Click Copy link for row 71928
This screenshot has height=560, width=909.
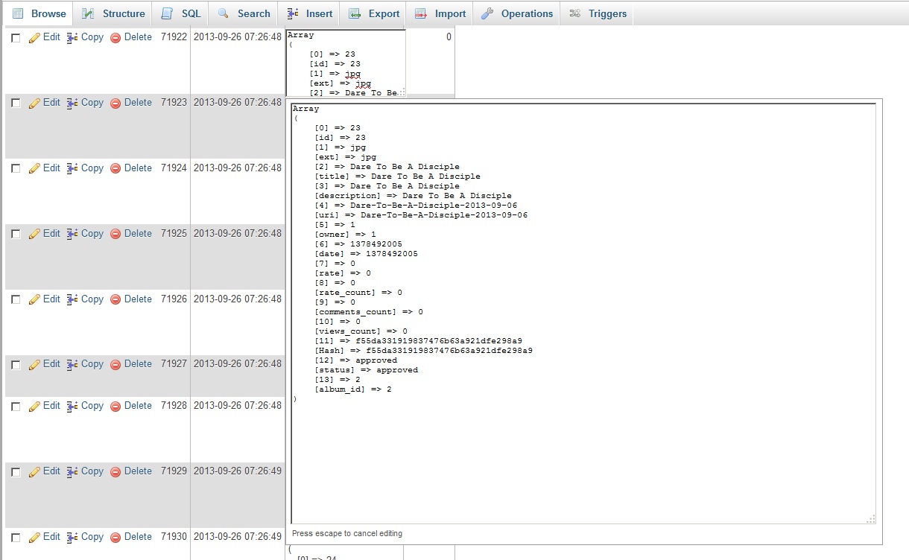click(x=92, y=406)
